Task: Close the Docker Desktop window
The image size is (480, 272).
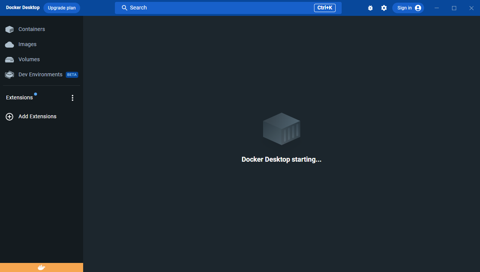Action: (x=471, y=8)
